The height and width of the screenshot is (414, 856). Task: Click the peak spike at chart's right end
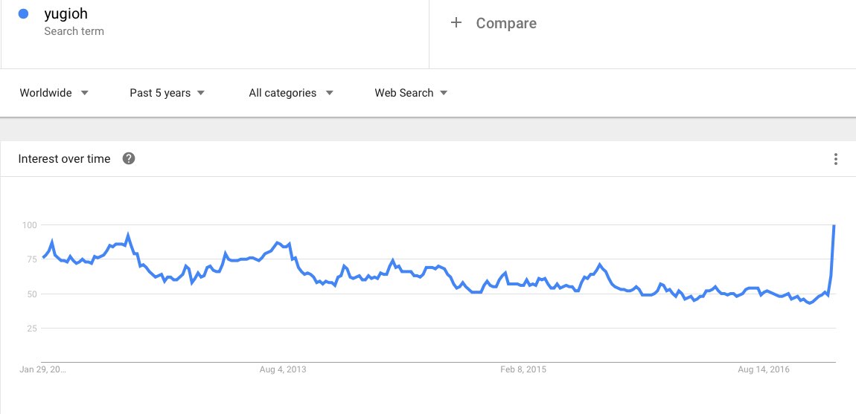pyautogui.click(x=834, y=226)
